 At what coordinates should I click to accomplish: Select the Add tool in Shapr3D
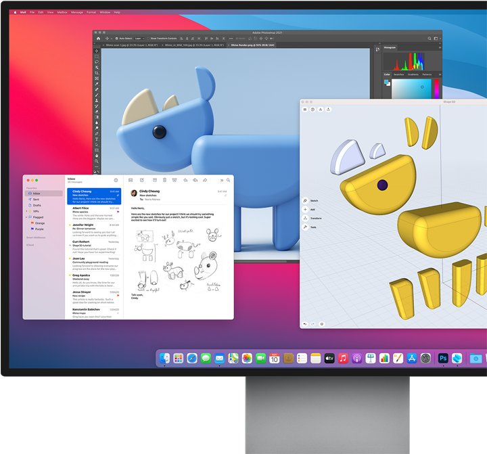click(305, 210)
